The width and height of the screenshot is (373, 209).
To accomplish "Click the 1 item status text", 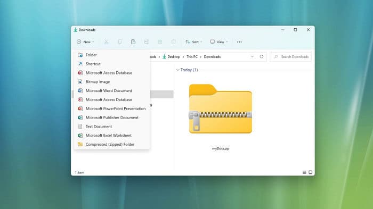I will coord(80,172).
